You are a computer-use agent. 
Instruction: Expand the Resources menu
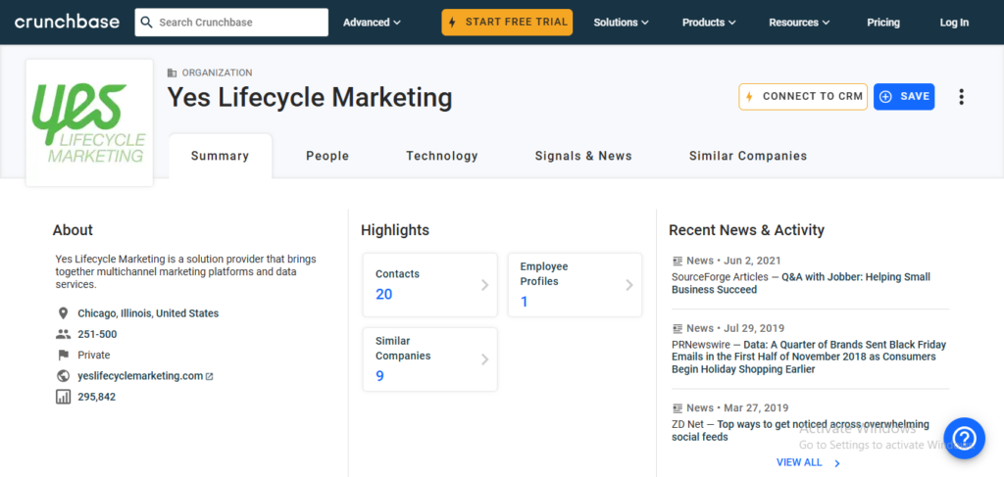point(799,23)
